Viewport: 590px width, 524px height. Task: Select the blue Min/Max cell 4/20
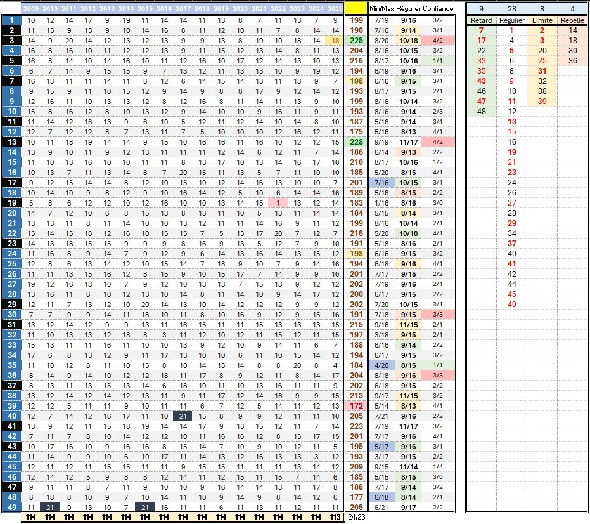(382, 365)
